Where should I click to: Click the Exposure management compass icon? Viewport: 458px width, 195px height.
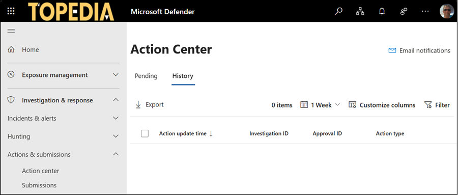pyautogui.click(x=11, y=74)
